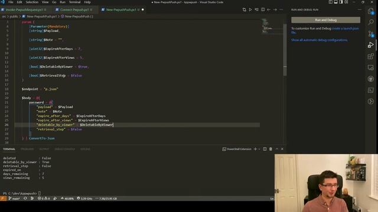Viewport: 378px width, 212px height.
Task: Open the Search view in activity bar
Action: pos(370,22)
